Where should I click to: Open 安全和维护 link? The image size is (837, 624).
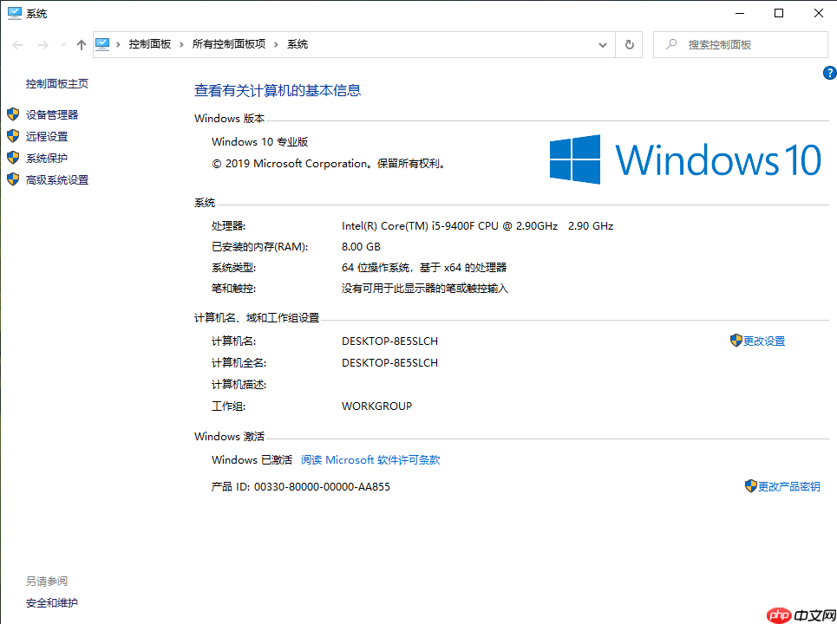52,603
